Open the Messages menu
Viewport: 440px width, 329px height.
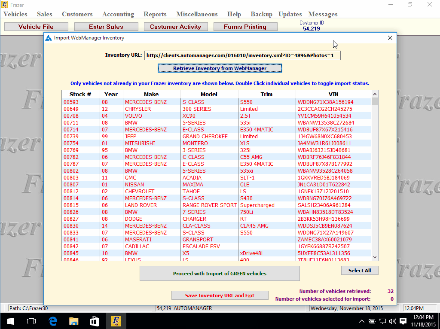tap(323, 14)
